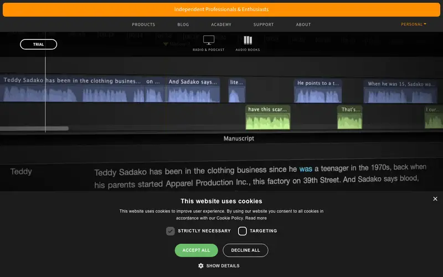Enable the Targeting cookies checkbox
Screen dimensions: 443x277
(242, 231)
